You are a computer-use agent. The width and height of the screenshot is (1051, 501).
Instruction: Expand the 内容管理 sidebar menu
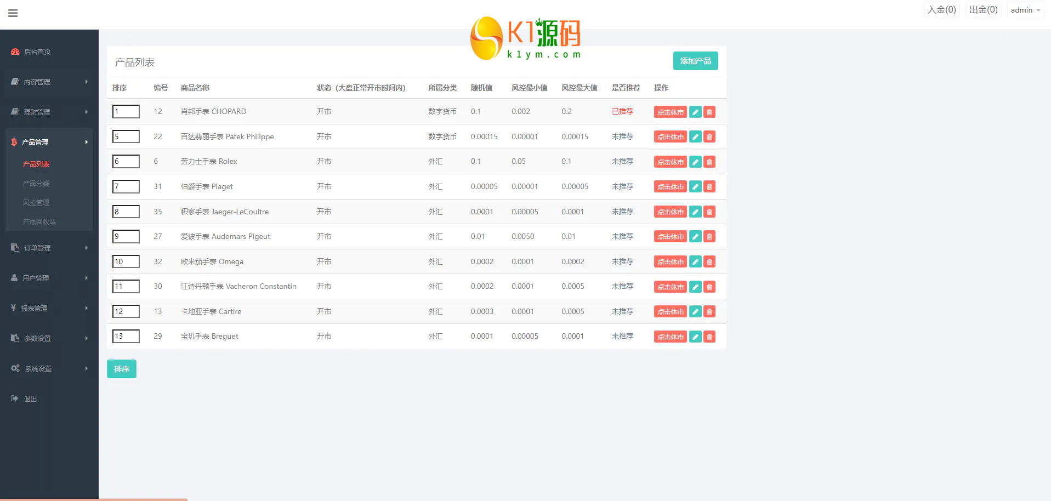(49, 82)
